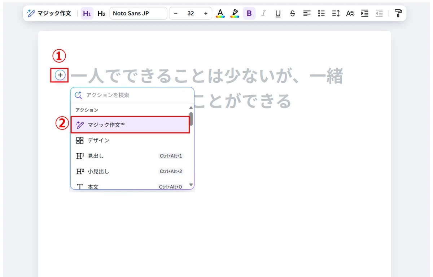Click the Ctrl+Alt+1 shortcut label
The width and height of the screenshot is (433, 277).
point(171,156)
